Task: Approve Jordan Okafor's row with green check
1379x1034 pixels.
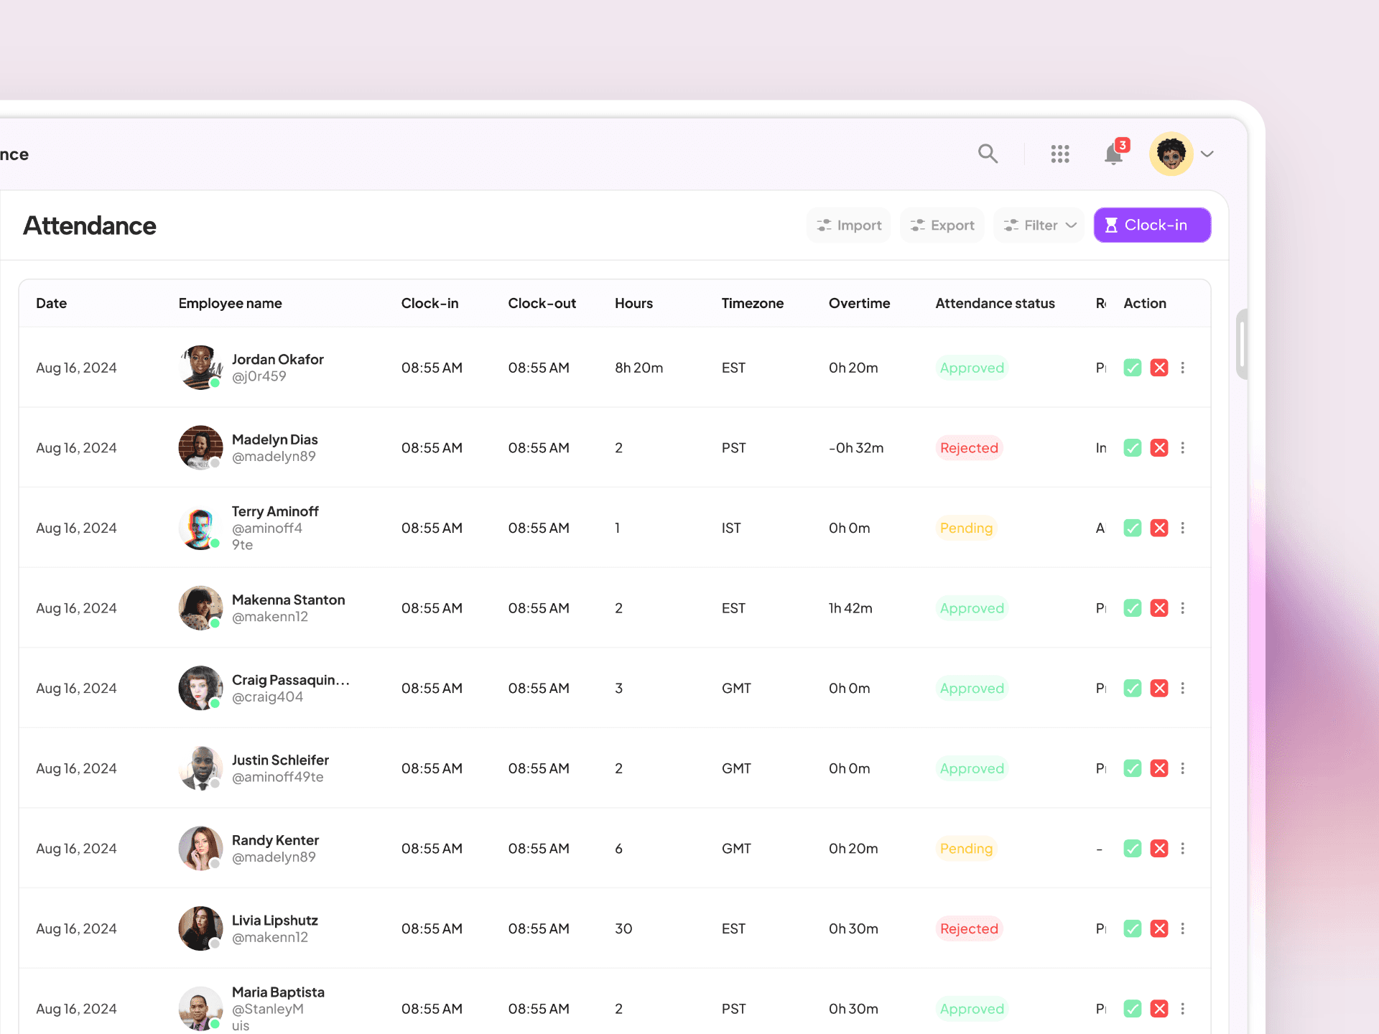Action: (x=1132, y=368)
